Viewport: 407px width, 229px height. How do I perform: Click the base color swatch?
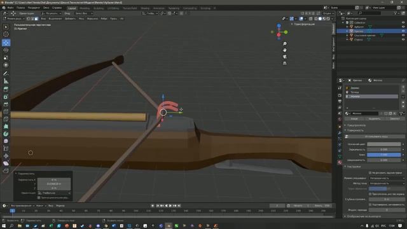tap(384, 144)
